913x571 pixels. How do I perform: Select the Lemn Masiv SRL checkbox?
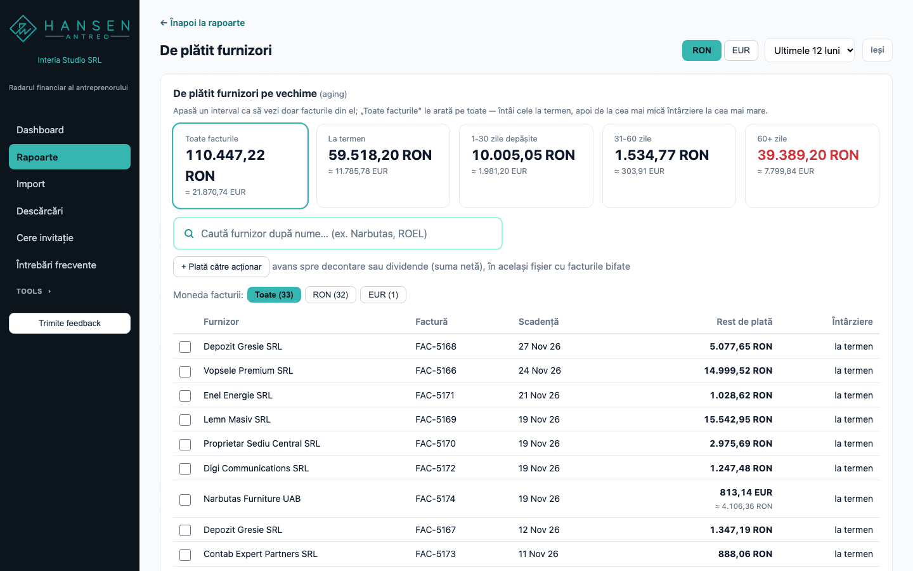185,420
